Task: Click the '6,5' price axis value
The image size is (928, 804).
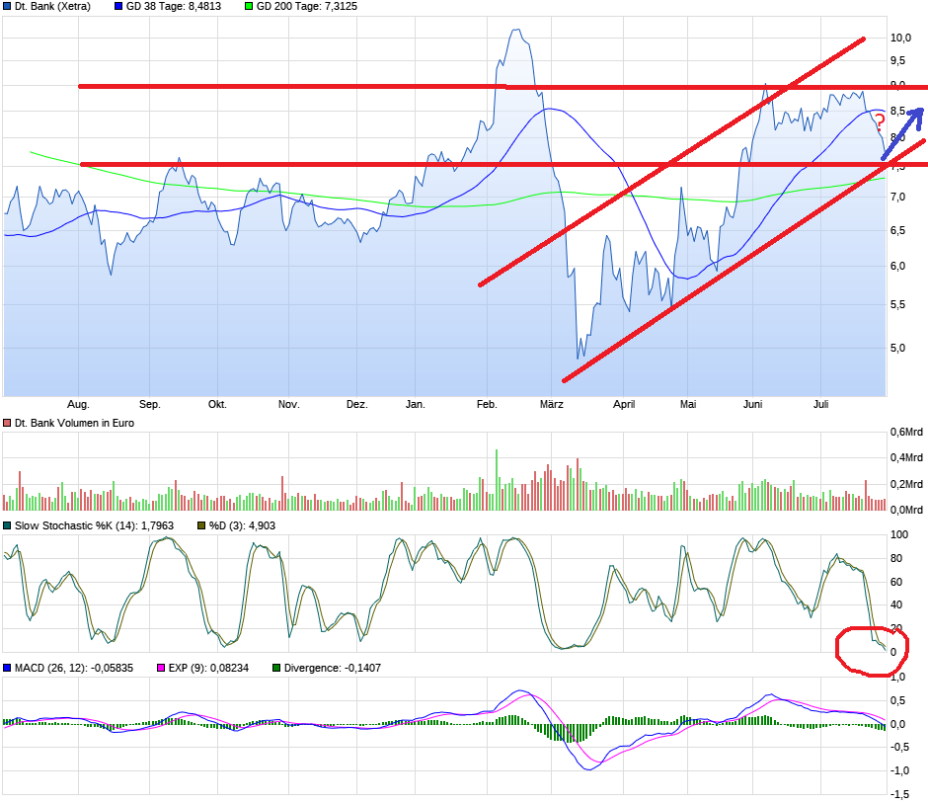Action: [897, 230]
